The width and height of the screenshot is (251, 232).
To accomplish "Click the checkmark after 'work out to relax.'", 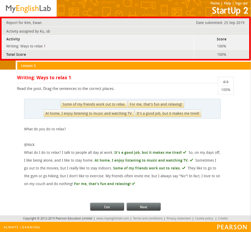I will (x=184, y=168).
